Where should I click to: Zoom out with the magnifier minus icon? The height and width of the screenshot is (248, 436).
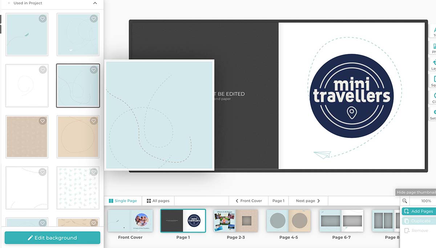404,201
